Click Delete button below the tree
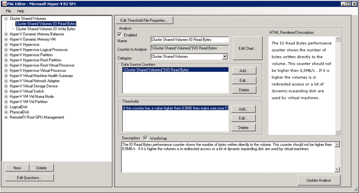359x193 pixels. (x=41, y=168)
